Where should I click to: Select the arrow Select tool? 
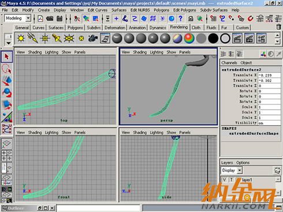(7, 57)
